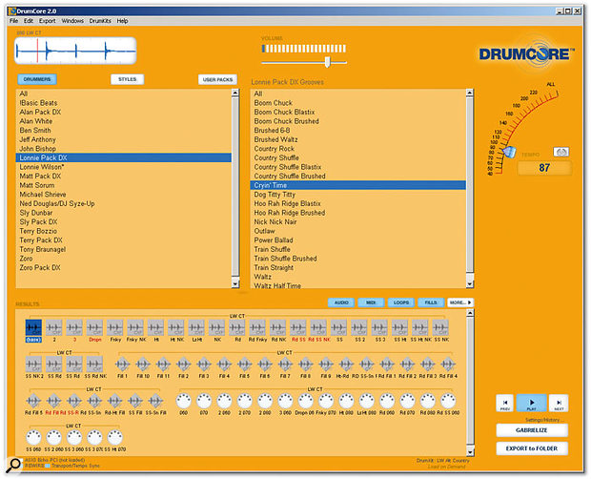Click the waveform preview display
591x479 pixels.
[75, 51]
